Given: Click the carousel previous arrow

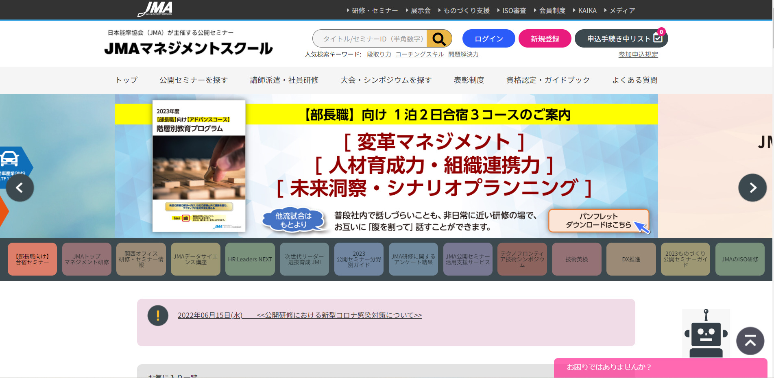Looking at the screenshot, I should 20,187.
